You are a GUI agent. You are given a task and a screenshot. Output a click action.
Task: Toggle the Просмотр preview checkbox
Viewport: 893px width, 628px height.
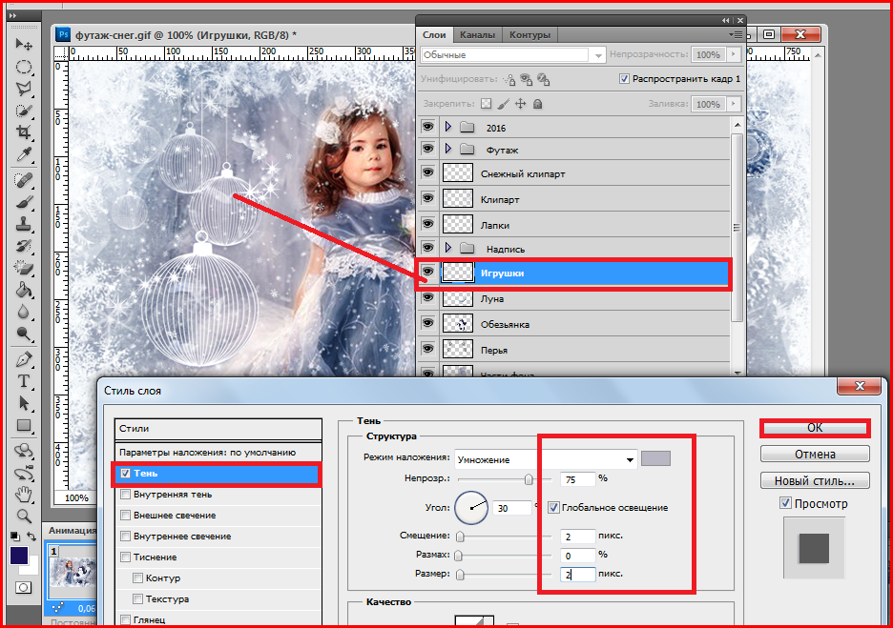pyautogui.click(x=785, y=503)
